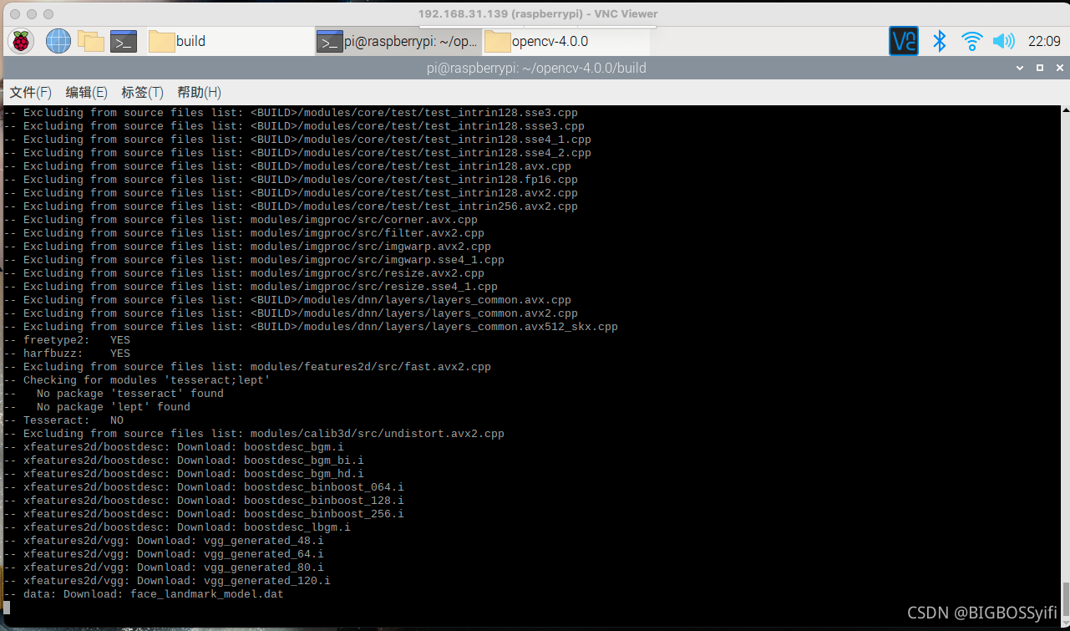Click the "No package 'lept' found" line
This screenshot has height=631, width=1070.
coord(97,407)
